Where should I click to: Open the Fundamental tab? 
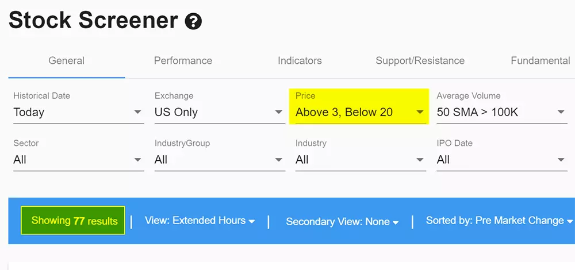[540, 60]
